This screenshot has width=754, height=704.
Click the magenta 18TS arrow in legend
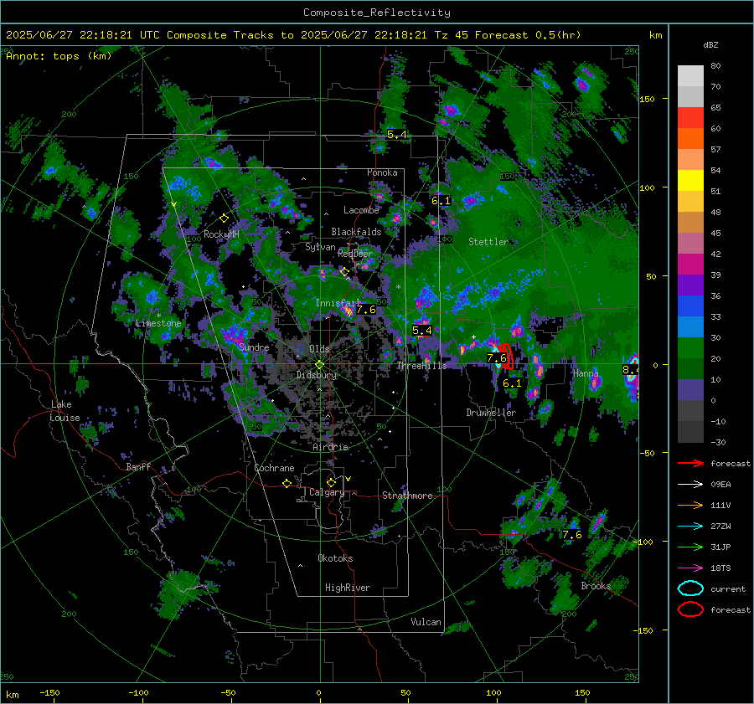pos(690,568)
